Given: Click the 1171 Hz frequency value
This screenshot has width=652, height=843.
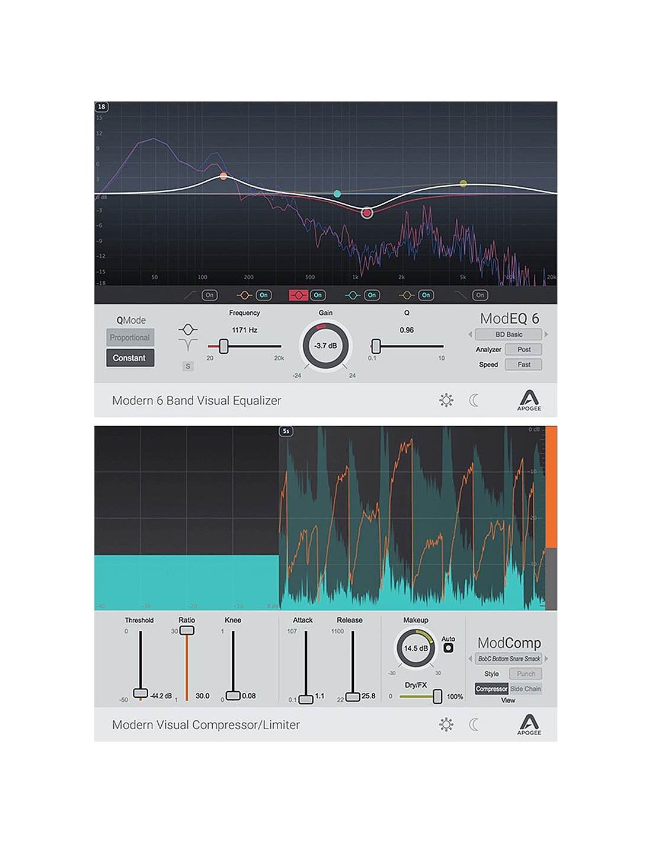Looking at the screenshot, I should [244, 330].
